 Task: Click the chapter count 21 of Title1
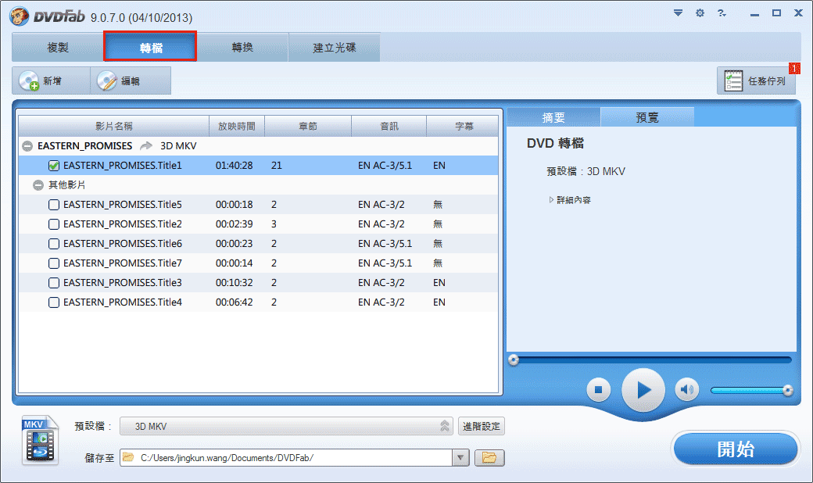pyautogui.click(x=277, y=166)
